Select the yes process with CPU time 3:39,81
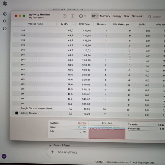Screen dimensions: 165x165 [88, 80]
